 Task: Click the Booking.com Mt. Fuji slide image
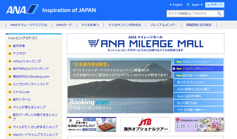(x=120, y=86)
